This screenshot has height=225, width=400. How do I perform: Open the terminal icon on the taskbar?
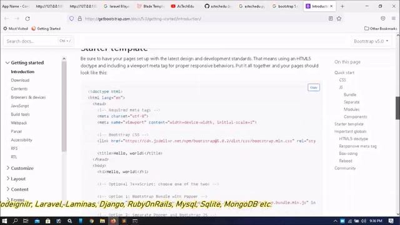[x=135, y=221]
